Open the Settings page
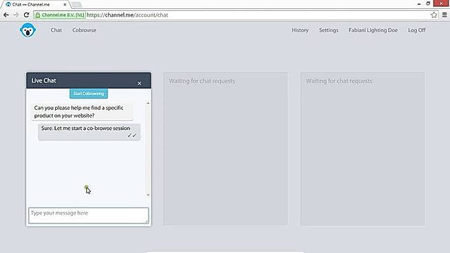 (329, 30)
